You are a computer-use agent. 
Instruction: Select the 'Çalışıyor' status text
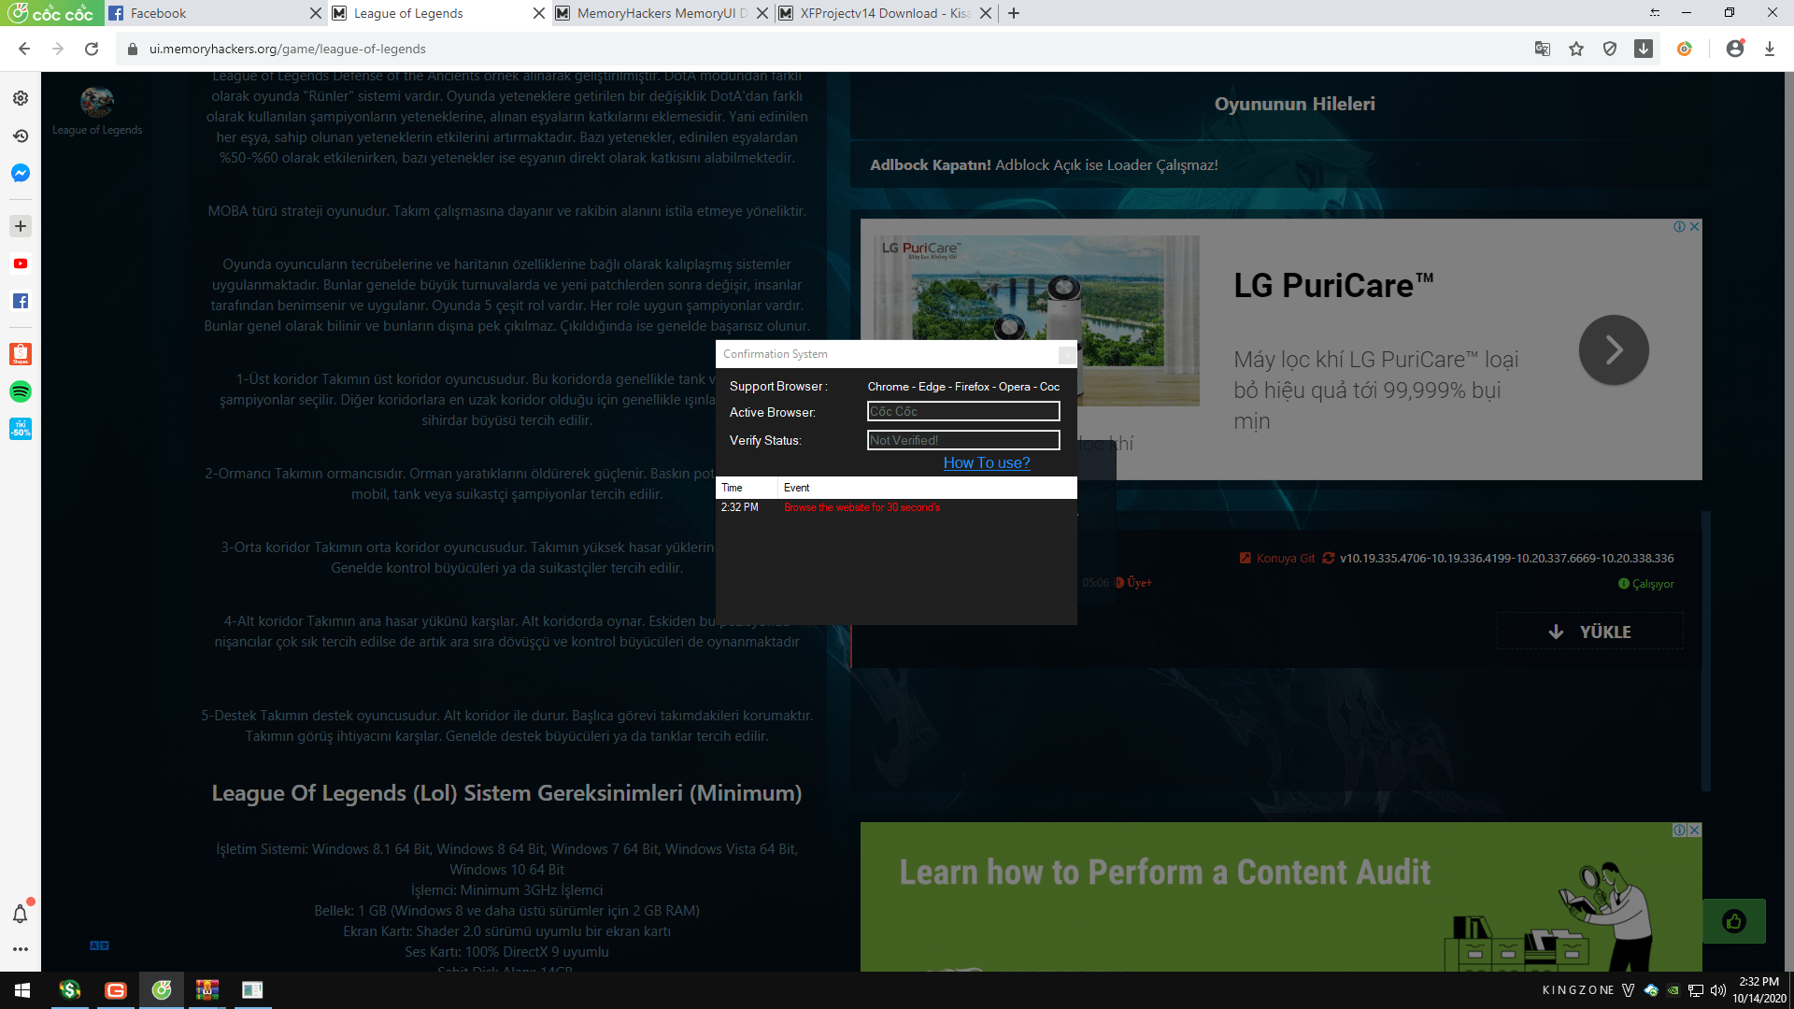click(1653, 585)
